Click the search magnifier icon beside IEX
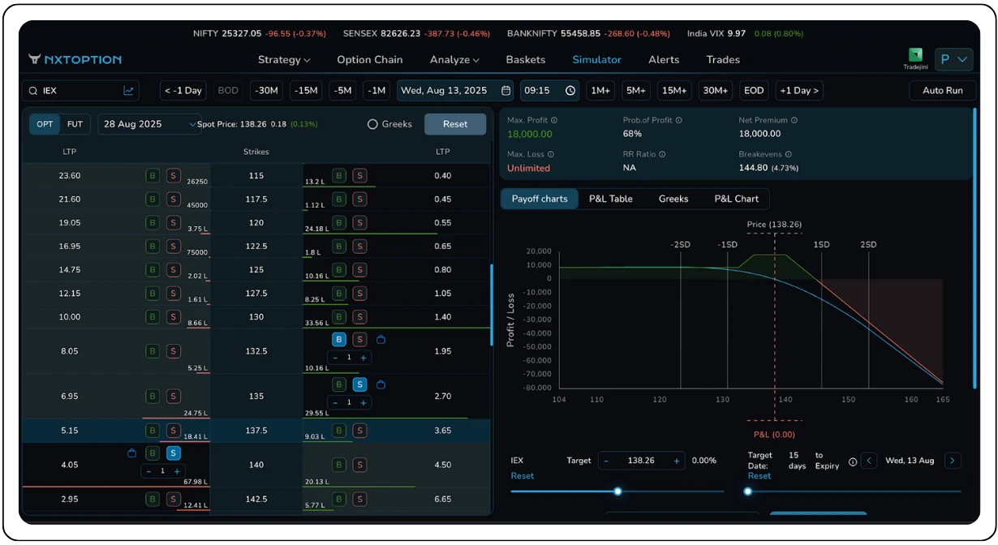Screen dimensions: 998x545 pyautogui.click(x=33, y=91)
